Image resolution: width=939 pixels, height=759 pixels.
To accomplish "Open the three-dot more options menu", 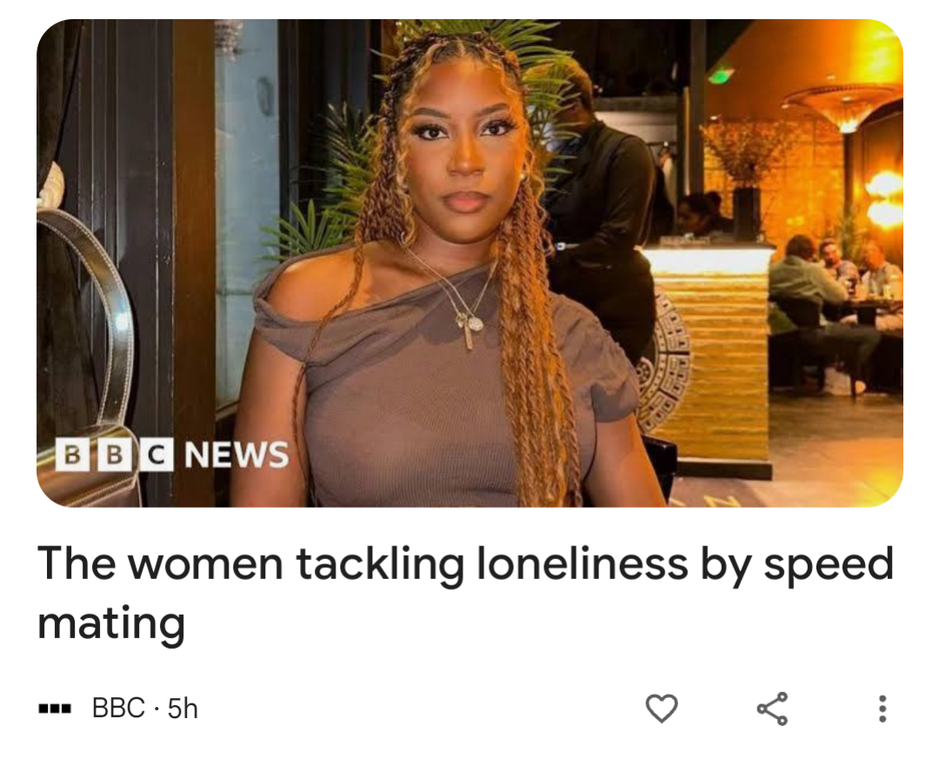I will click(x=882, y=709).
